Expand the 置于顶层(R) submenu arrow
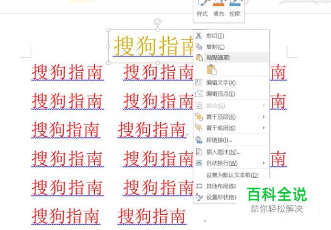The width and height of the screenshot is (331, 230). (x=264, y=117)
